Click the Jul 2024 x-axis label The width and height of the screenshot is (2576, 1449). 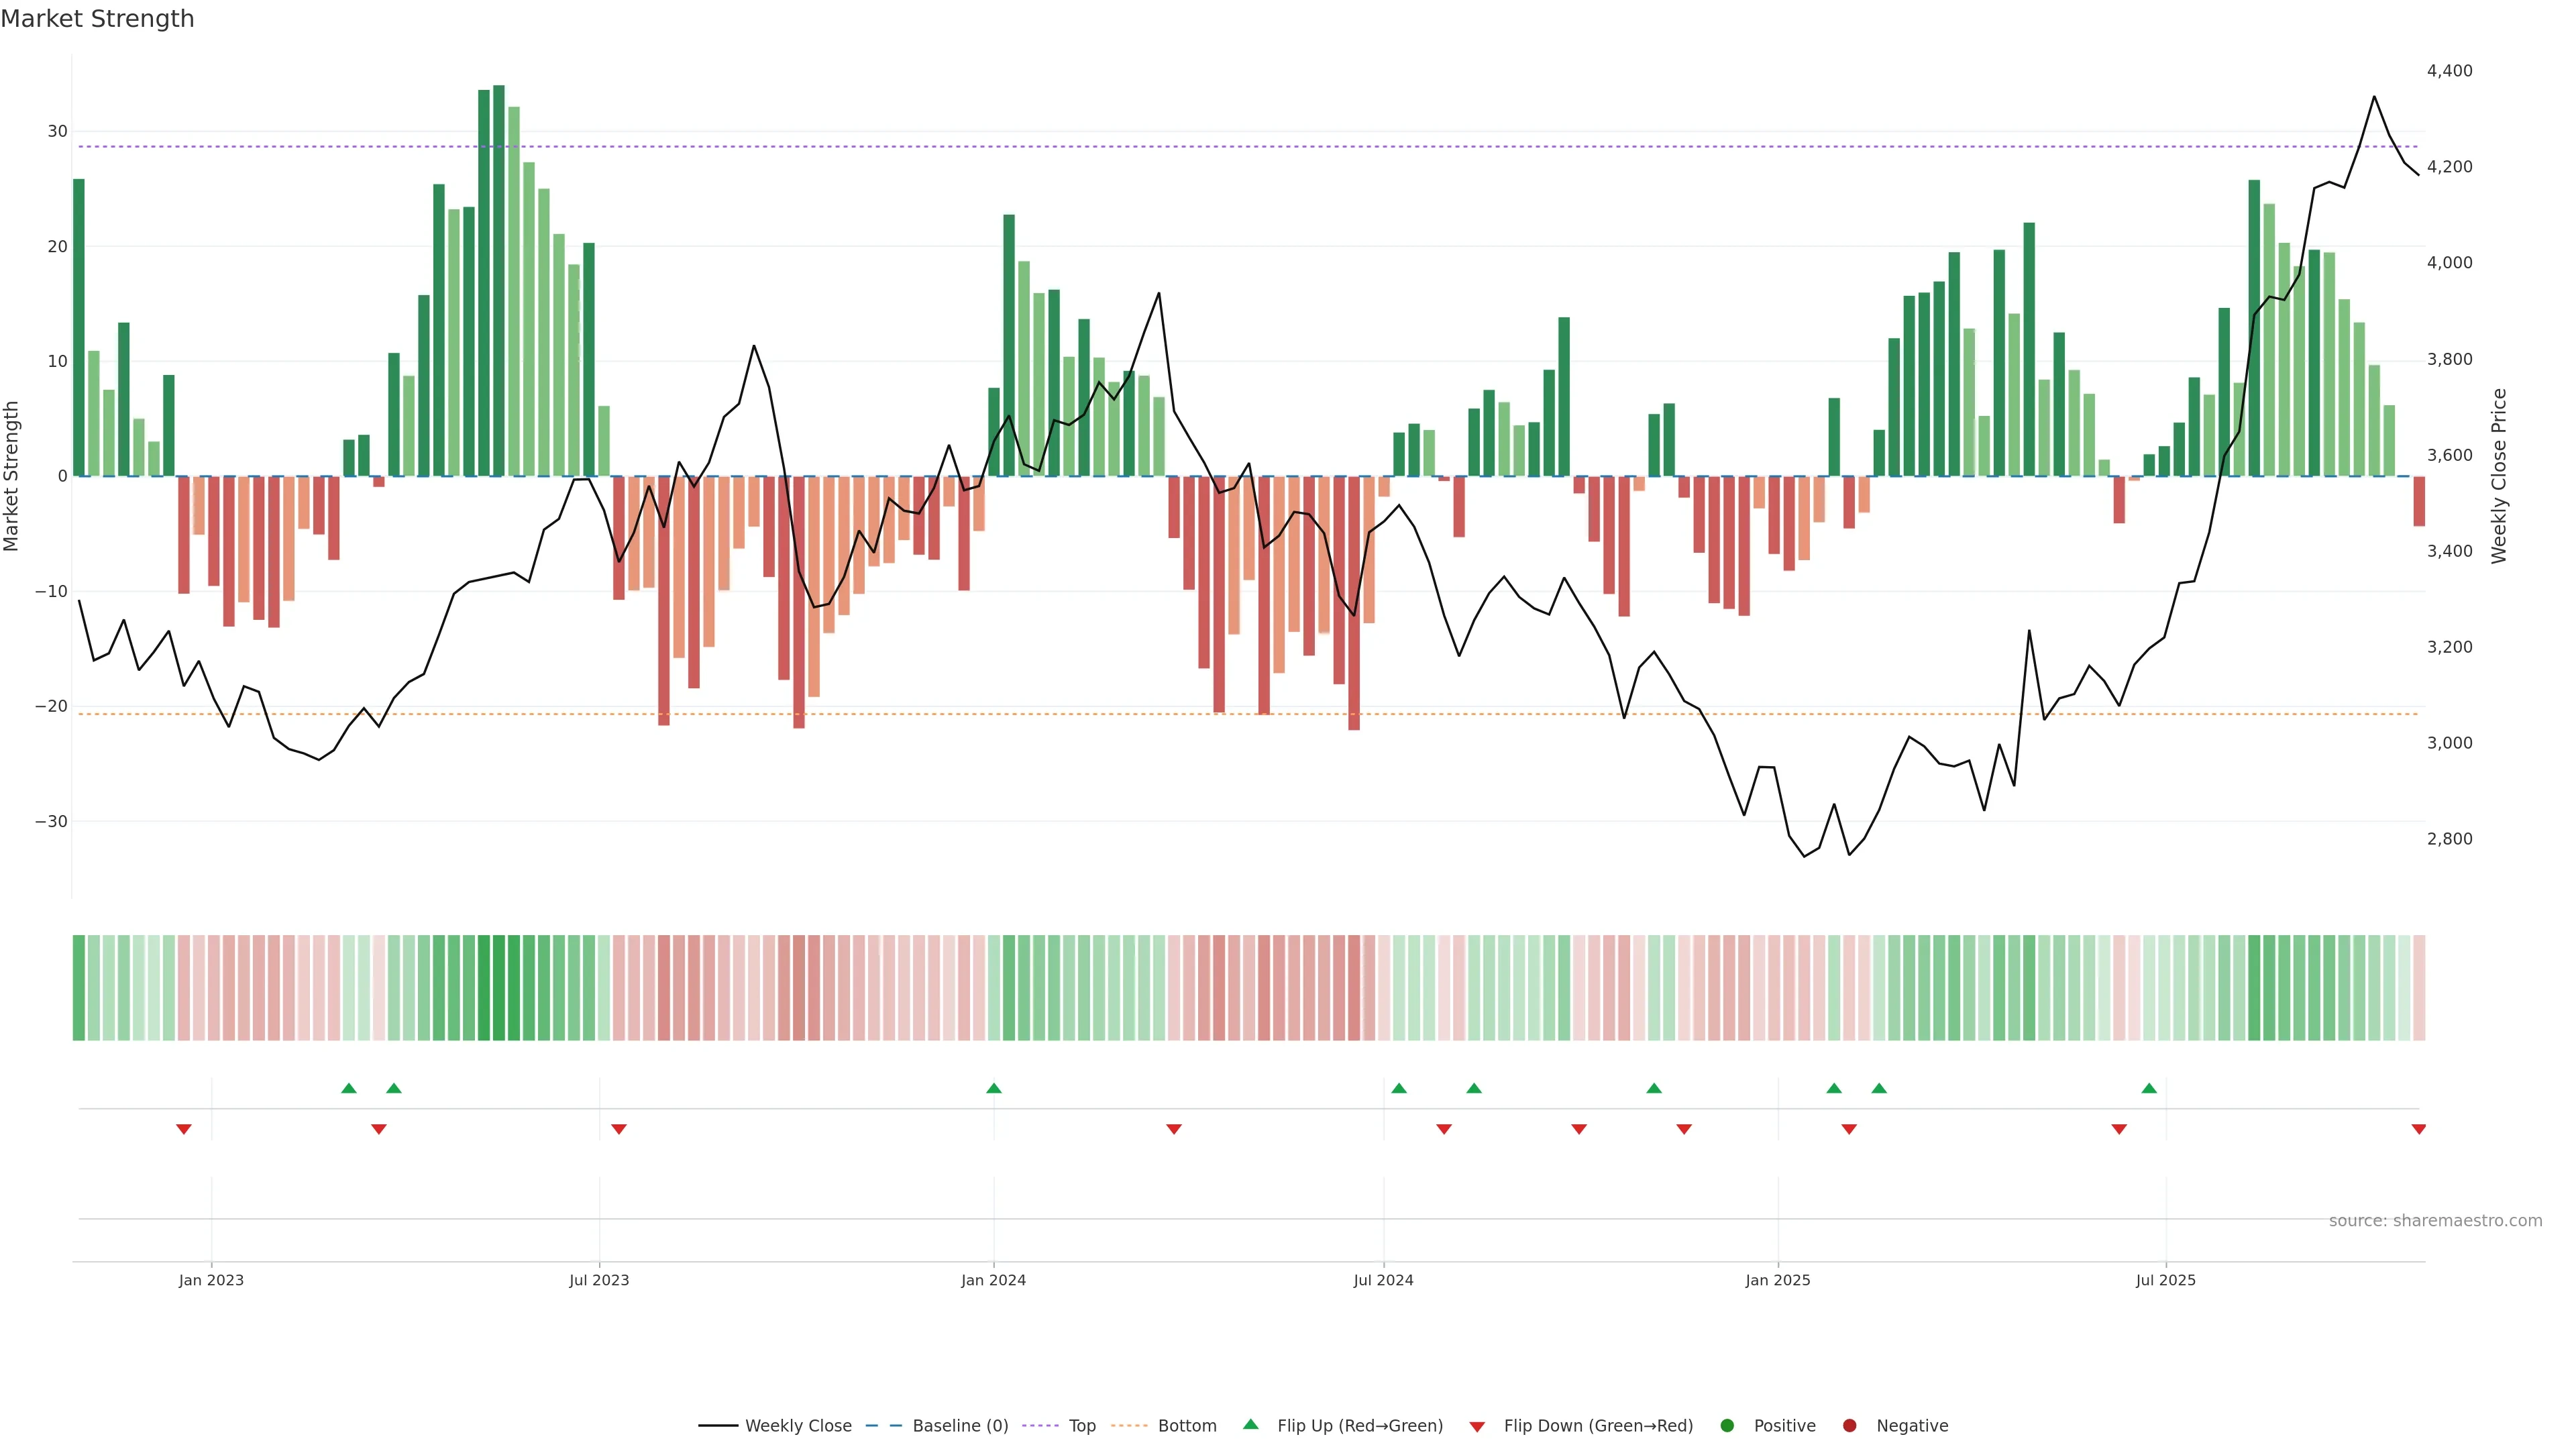[x=1383, y=1280]
